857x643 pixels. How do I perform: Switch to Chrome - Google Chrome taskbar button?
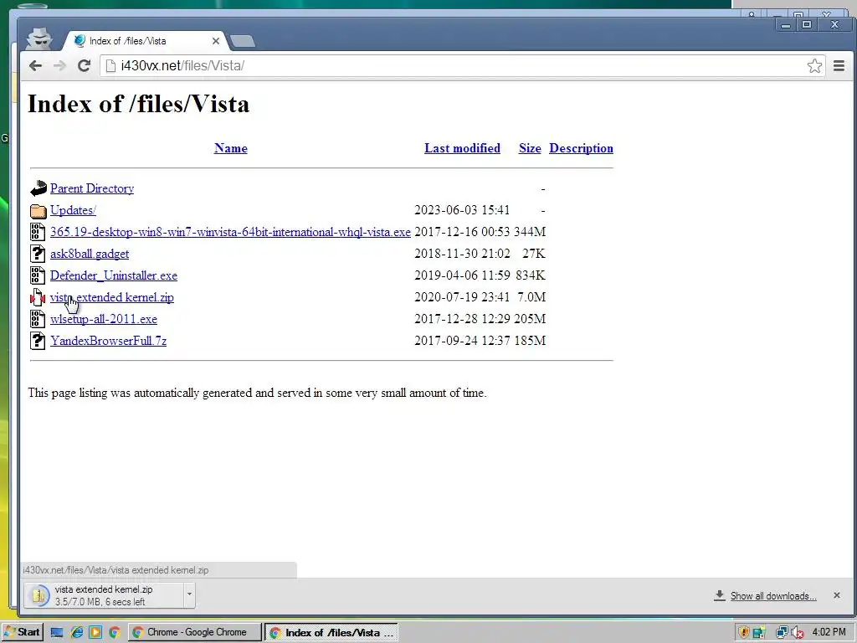(x=194, y=633)
